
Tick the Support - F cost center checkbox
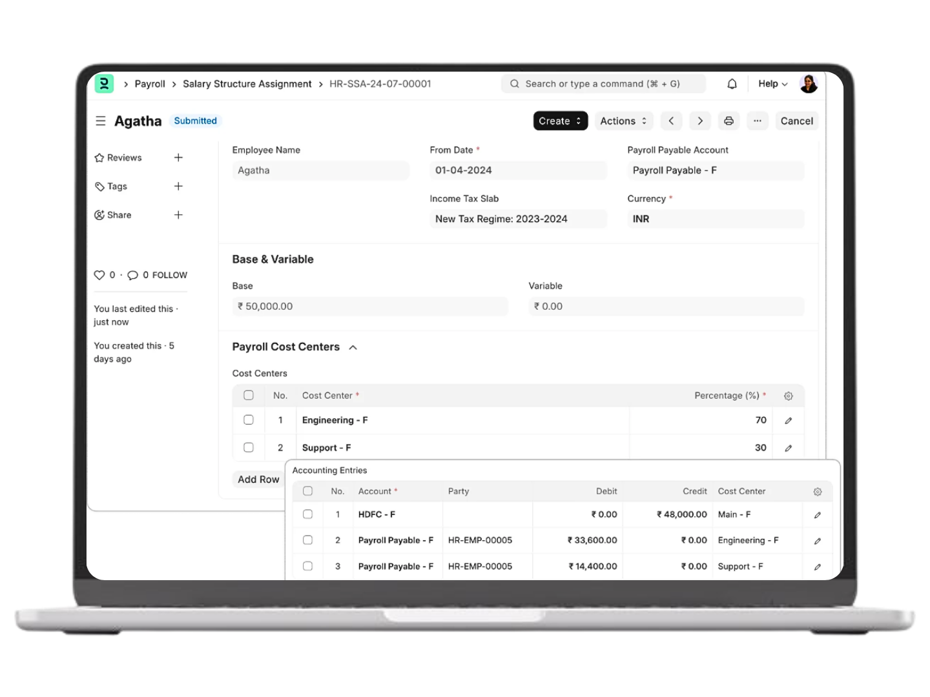(249, 447)
